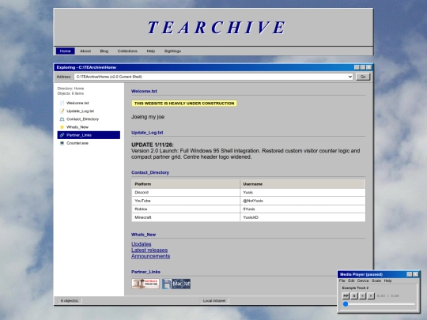Click the Whats_New section heading

pyautogui.click(x=143, y=235)
